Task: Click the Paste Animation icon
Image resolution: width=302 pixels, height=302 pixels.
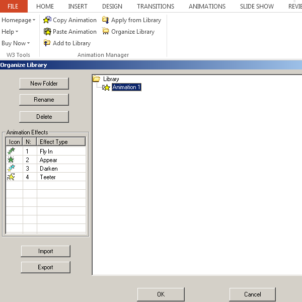Action: coord(47,32)
